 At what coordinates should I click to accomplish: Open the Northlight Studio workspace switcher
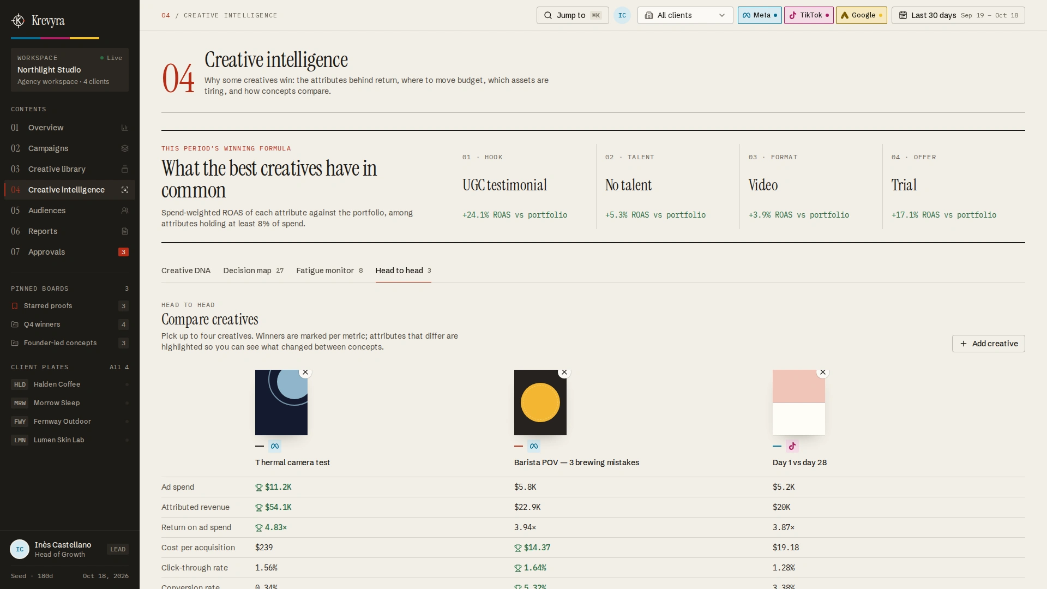(70, 70)
